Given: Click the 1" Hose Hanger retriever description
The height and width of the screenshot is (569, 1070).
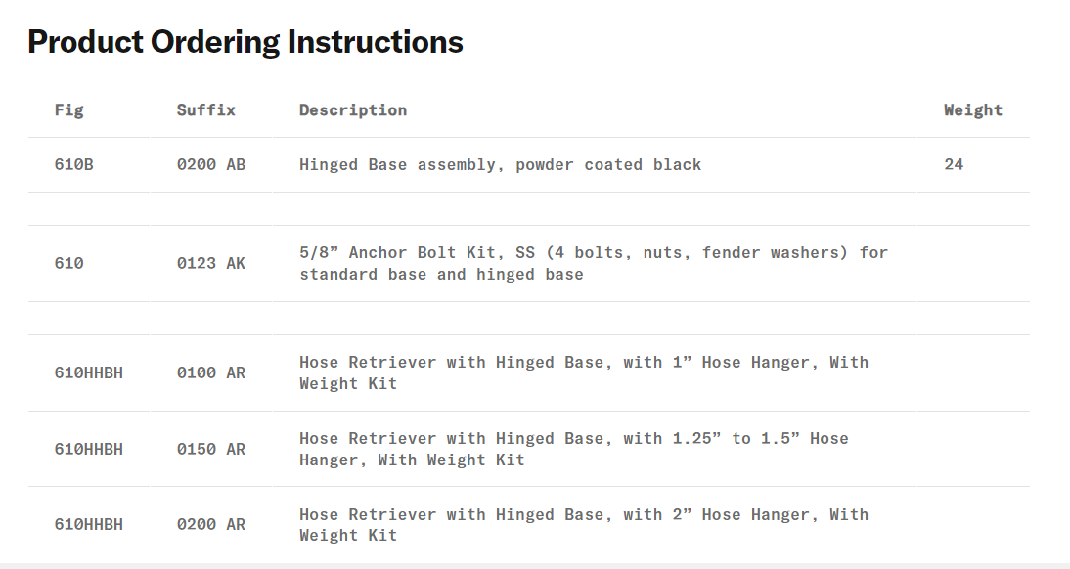Looking at the screenshot, I should [584, 373].
